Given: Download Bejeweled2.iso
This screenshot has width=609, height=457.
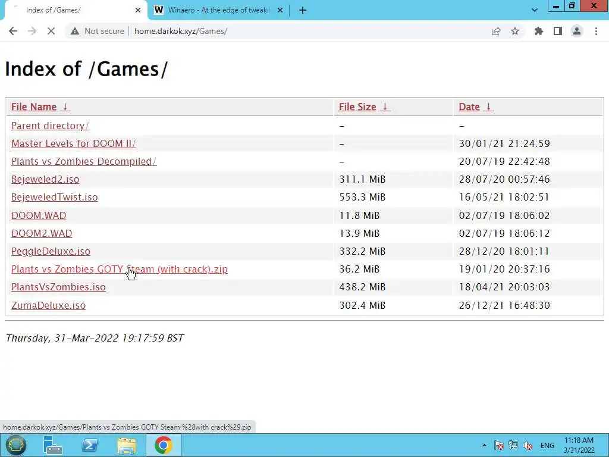Looking at the screenshot, I should coord(45,179).
